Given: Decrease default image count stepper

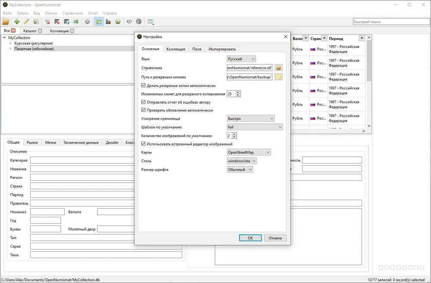Looking at the screenshot, I should [x=234, y=137].
